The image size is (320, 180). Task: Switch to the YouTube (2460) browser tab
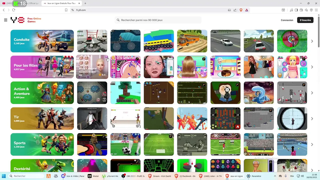click(20, 3)
